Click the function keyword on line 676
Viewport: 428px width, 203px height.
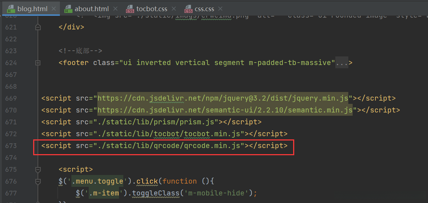point(180,181)
